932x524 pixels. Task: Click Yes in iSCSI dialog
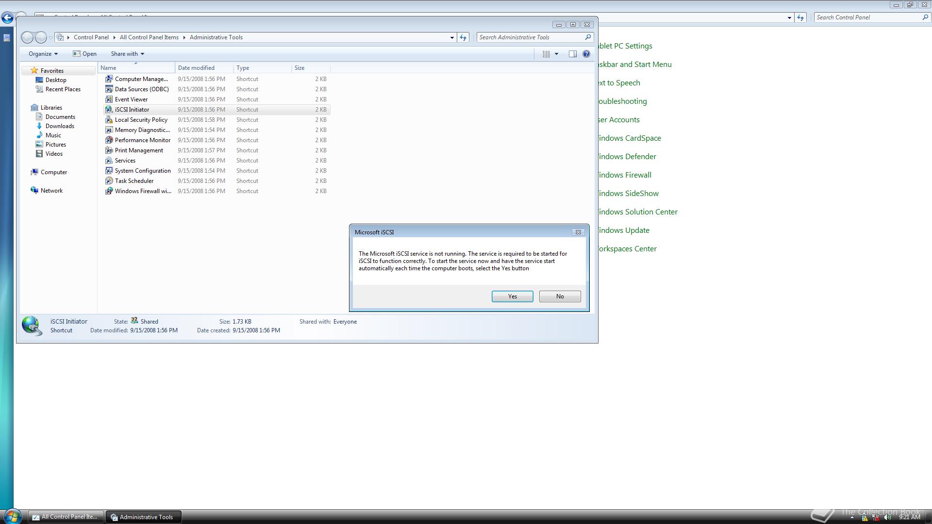click(x=512, y=296)
